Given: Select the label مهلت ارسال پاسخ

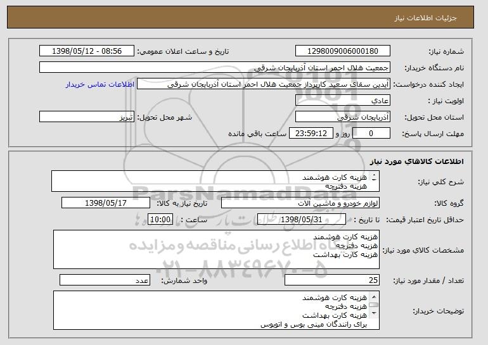Looking at the screenshot, I should pos(433,134).
